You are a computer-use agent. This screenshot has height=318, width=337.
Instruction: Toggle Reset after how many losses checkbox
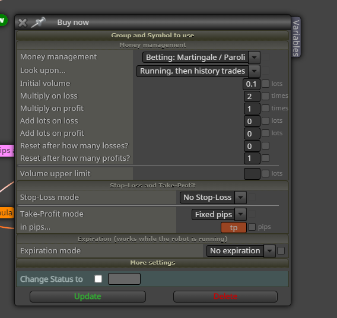265,146
